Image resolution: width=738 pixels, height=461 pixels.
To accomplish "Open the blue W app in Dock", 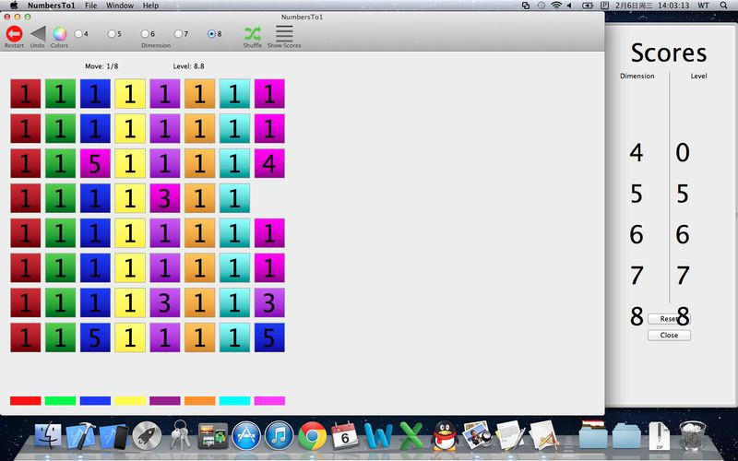I will tap(378, 436).
